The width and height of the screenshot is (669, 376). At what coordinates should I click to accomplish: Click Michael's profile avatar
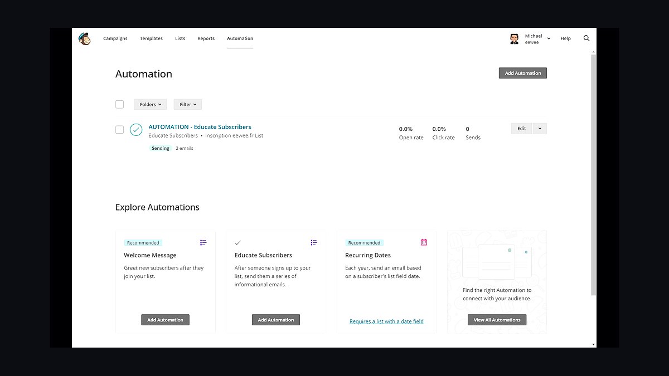tap(515, 38)
